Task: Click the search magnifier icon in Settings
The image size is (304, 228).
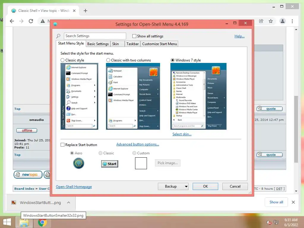Action: tap(58, 36)
